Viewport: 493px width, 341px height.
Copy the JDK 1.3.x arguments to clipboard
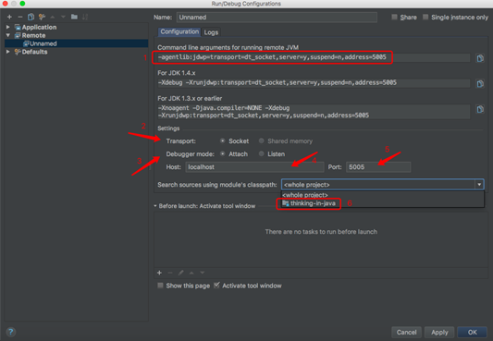tap(480, 109)
